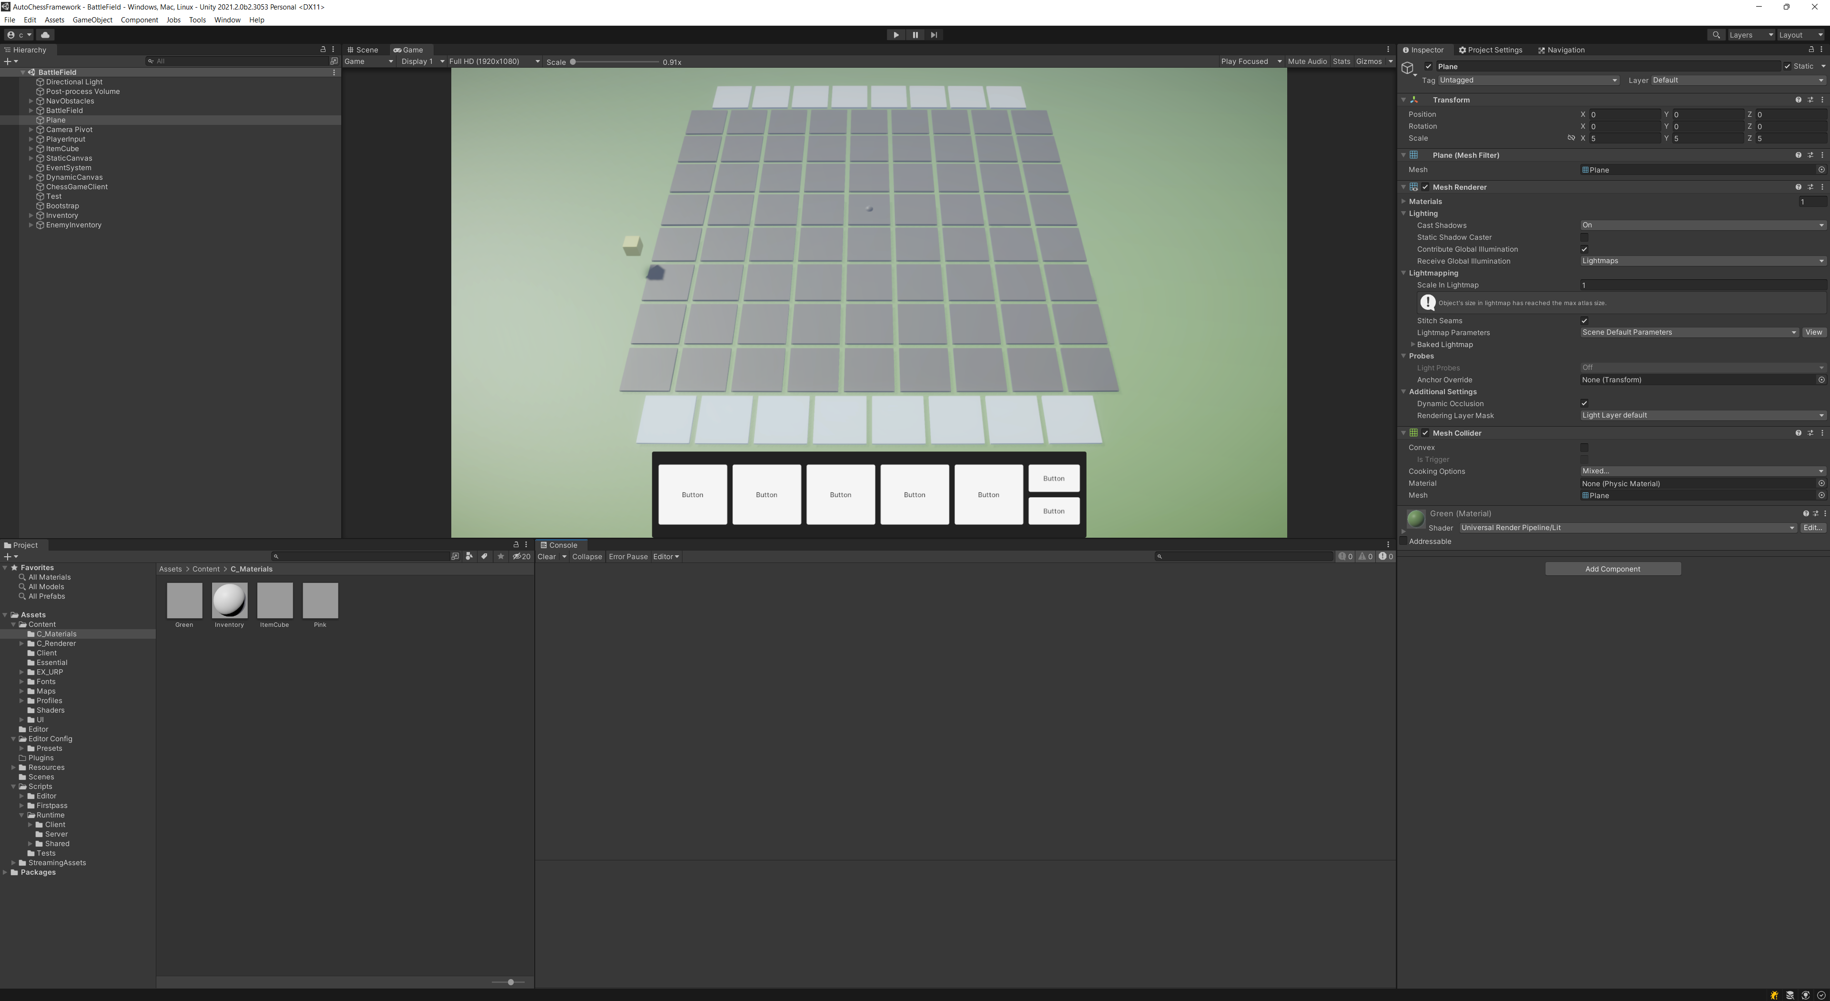The image size is (1830, 1001).
Task: Adjust the Game view Scale slider
Action: [x=573, y=62]
